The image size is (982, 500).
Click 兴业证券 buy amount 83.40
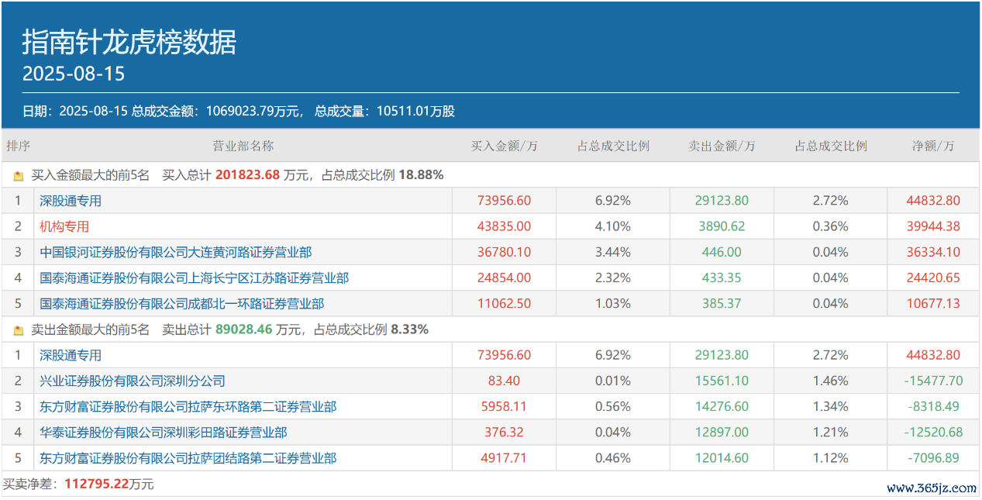(505, 381)
